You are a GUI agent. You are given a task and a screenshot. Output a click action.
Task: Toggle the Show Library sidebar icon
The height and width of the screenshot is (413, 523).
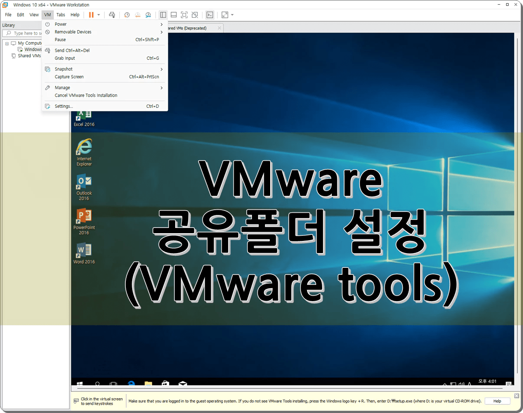[x=163, y=15]
